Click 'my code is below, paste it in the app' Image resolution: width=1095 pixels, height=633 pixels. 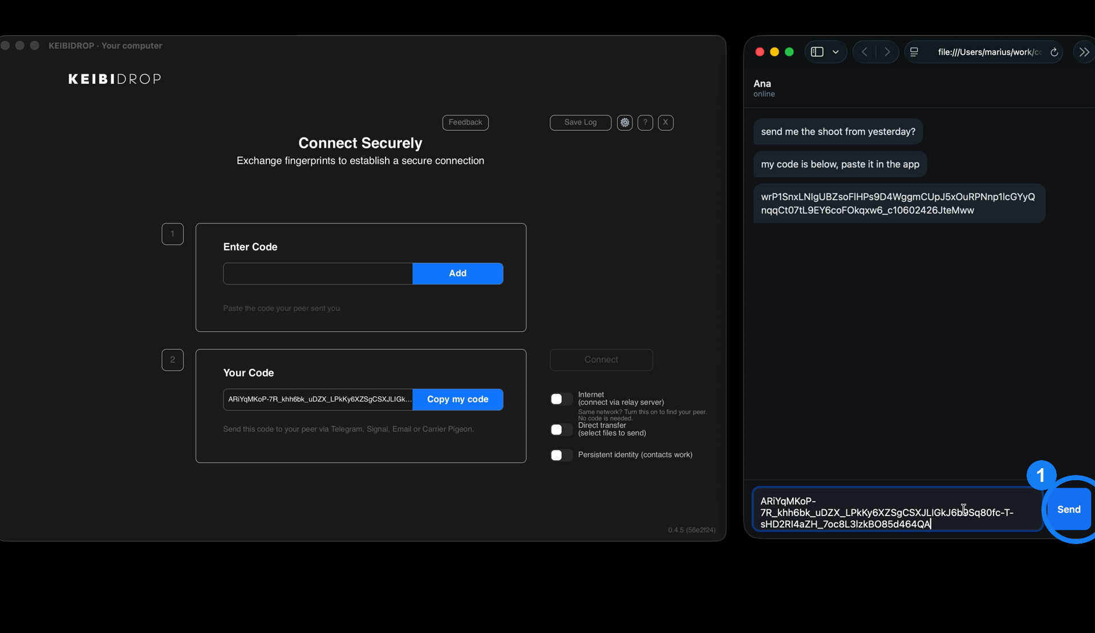coord(840,164)
